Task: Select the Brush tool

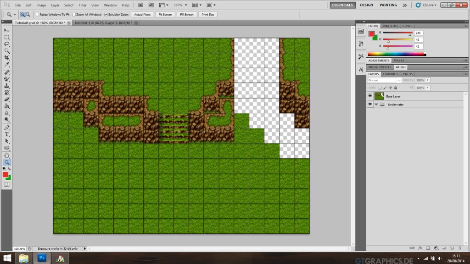Action: click(6, 79)
